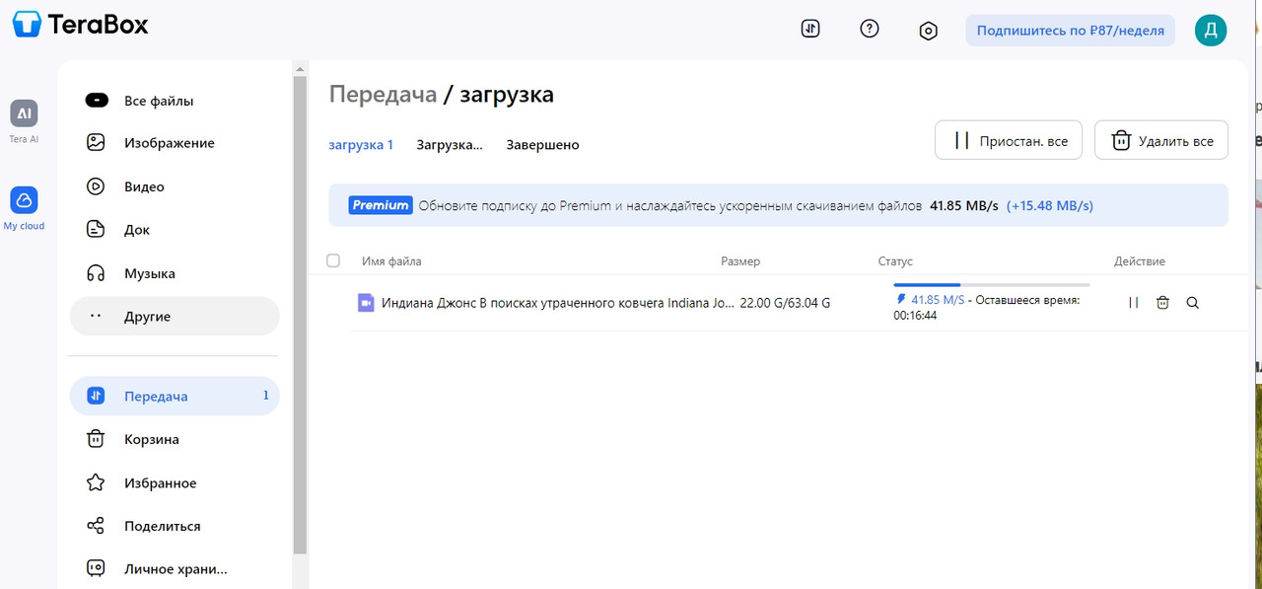Switch to the Загрузка... tab

(450, 145)
